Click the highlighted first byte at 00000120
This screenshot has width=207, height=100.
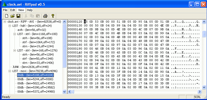click(85, 22)
